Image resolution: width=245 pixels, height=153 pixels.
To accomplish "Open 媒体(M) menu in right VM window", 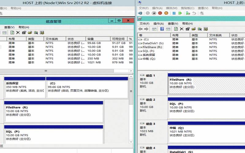I will pyautogui.click(x=171, y=8).
